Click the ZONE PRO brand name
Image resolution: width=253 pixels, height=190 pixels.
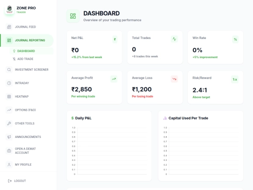coord(26,8)
